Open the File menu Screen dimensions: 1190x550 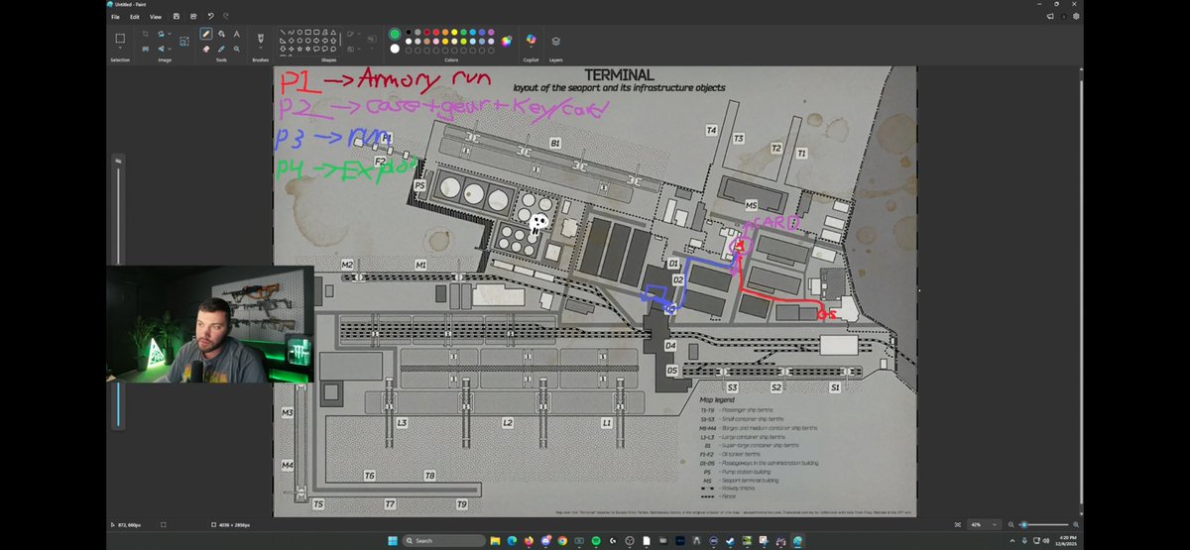[115, 16]
